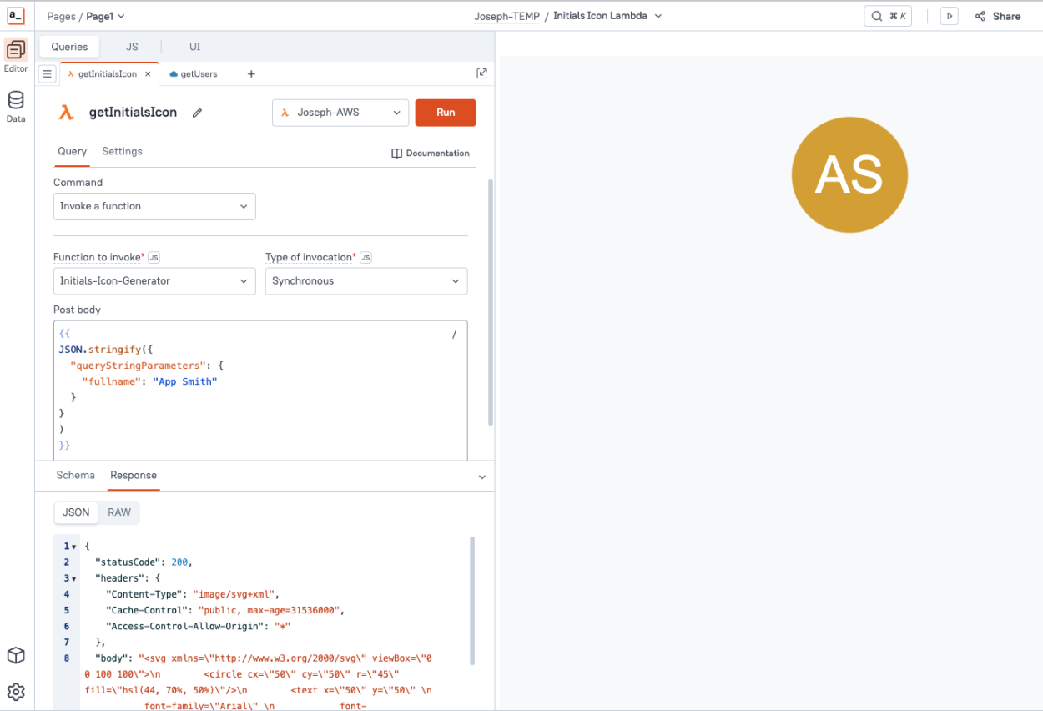
Task: Switch to the Settings tab
Action: click(122, 151)
